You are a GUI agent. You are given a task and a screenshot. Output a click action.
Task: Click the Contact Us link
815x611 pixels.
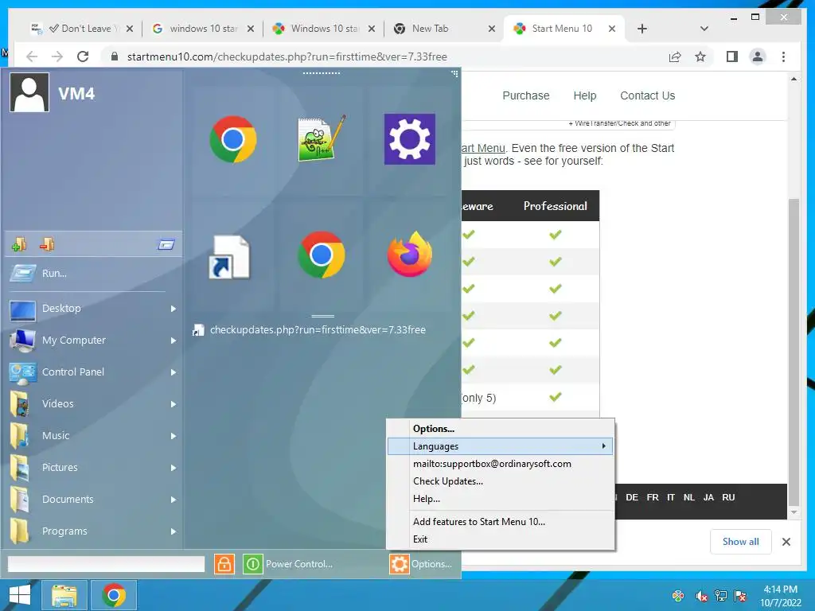[647, 95]
